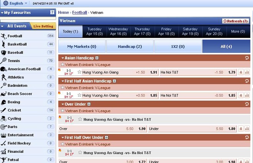Click plus icon next to First Half Asian Handicap

[114, 81]
